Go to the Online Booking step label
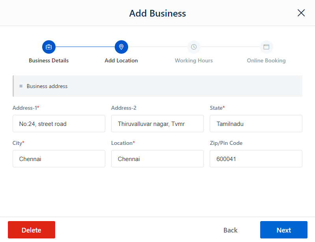The height and width of the screenshot is (242, 315). coord(267,60)
